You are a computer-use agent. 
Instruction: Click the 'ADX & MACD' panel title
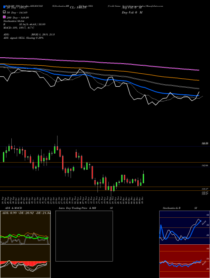[13, 208]
